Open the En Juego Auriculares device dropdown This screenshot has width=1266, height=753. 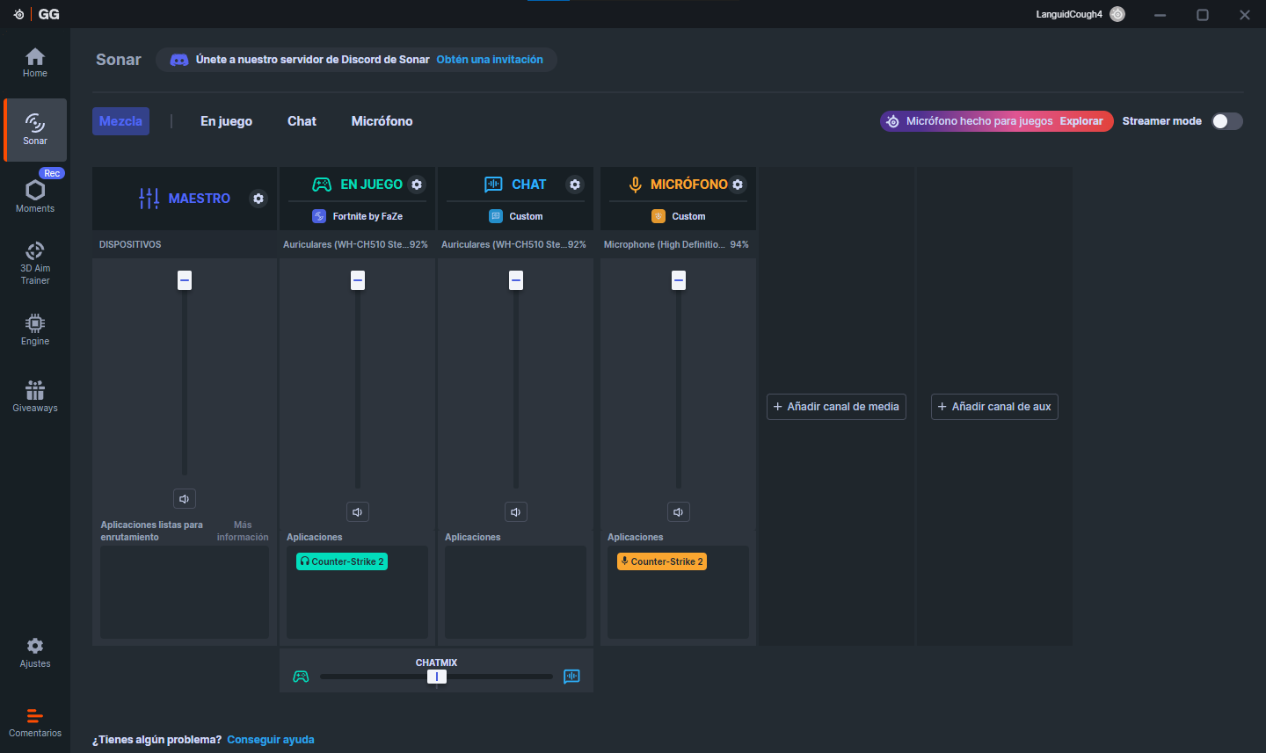(355, 244)
